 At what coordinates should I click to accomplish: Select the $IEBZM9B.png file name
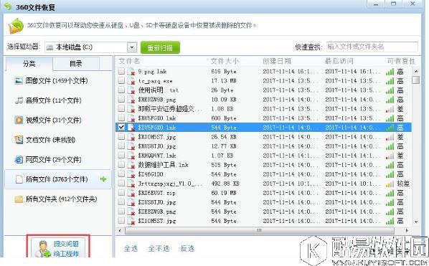157,212
